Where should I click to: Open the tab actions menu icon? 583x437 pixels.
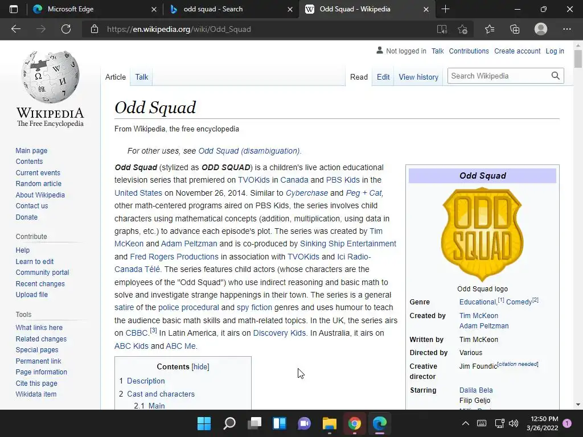(14, 9)
